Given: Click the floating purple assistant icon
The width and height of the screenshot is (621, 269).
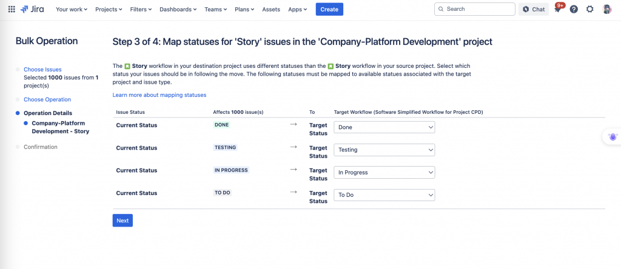Looking at the screenshot, I should pyautogui.click(x=613, y=137).
